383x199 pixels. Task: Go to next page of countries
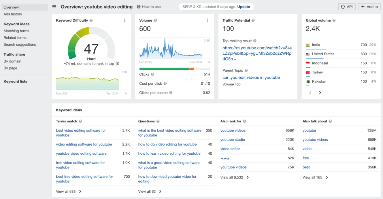[x=320, y=93]
